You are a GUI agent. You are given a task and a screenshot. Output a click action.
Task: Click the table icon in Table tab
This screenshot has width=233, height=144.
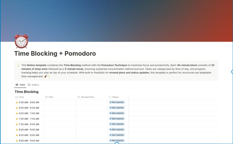pos(17,85)
